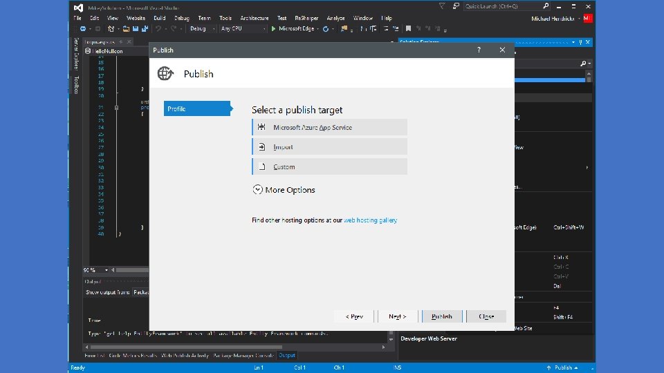Click the notifications flag icon in title bar

pos(442,6)
